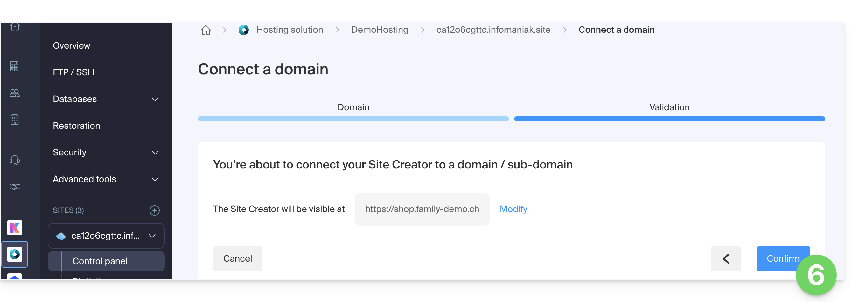The height and width of the screenshot is (302, 866).
Task: Open the FTP / SSH menu item
Action: (x=73, y=72)
